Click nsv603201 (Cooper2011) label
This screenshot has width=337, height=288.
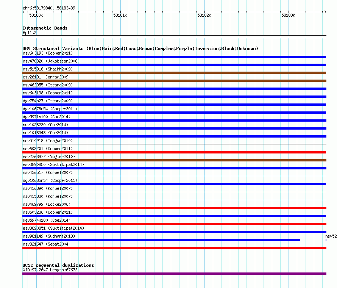click(x=48, y=149)
